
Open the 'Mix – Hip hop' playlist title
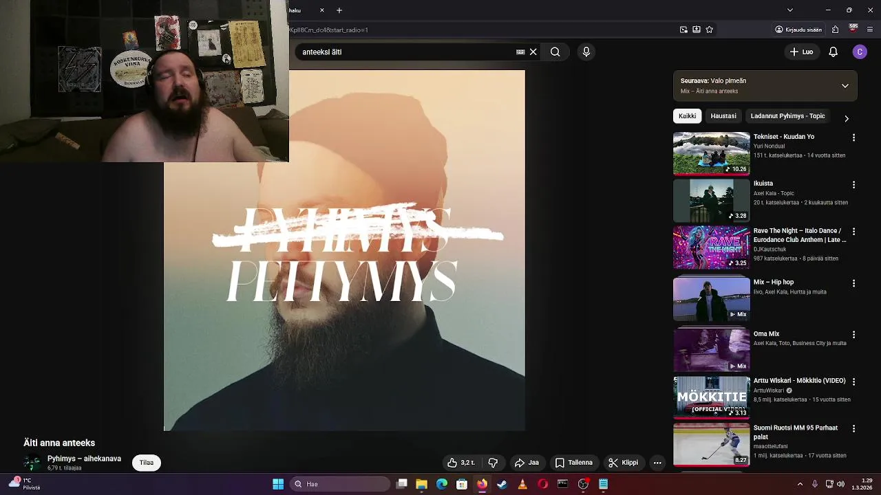[x=774, y=282]
